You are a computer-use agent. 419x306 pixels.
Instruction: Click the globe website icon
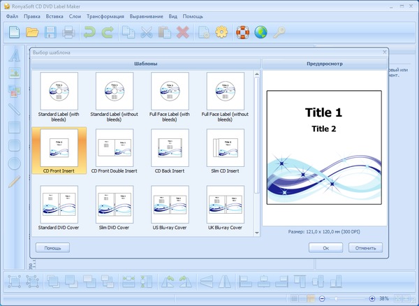coord(260,31)
